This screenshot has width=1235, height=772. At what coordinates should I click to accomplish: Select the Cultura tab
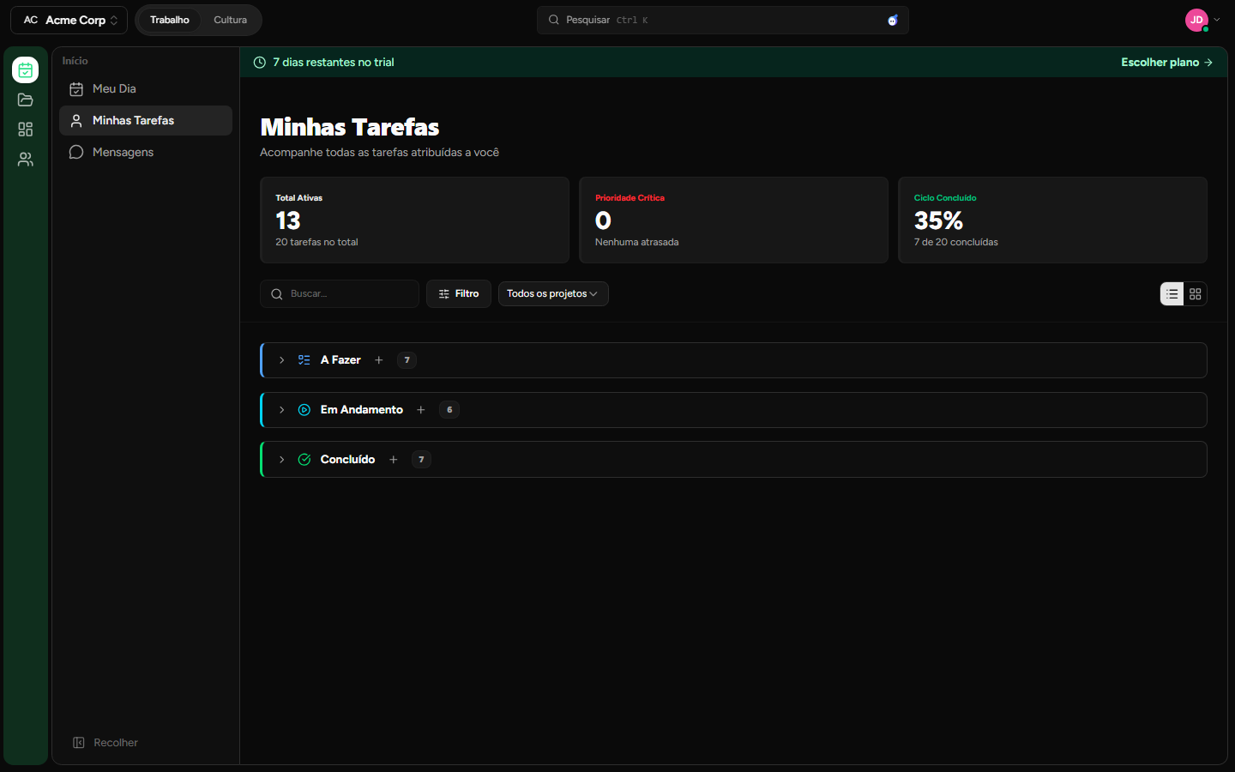pos(231,20)
